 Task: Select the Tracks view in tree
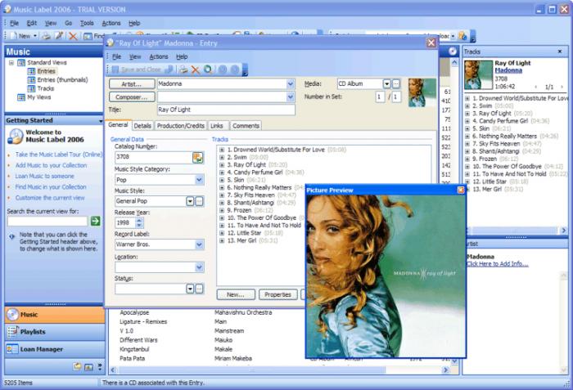45,88
